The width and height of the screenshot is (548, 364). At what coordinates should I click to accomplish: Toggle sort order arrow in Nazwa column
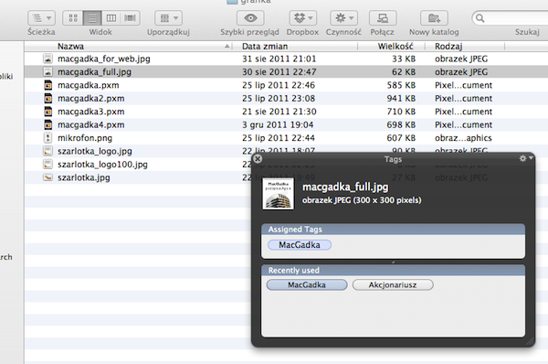(227, 47)
